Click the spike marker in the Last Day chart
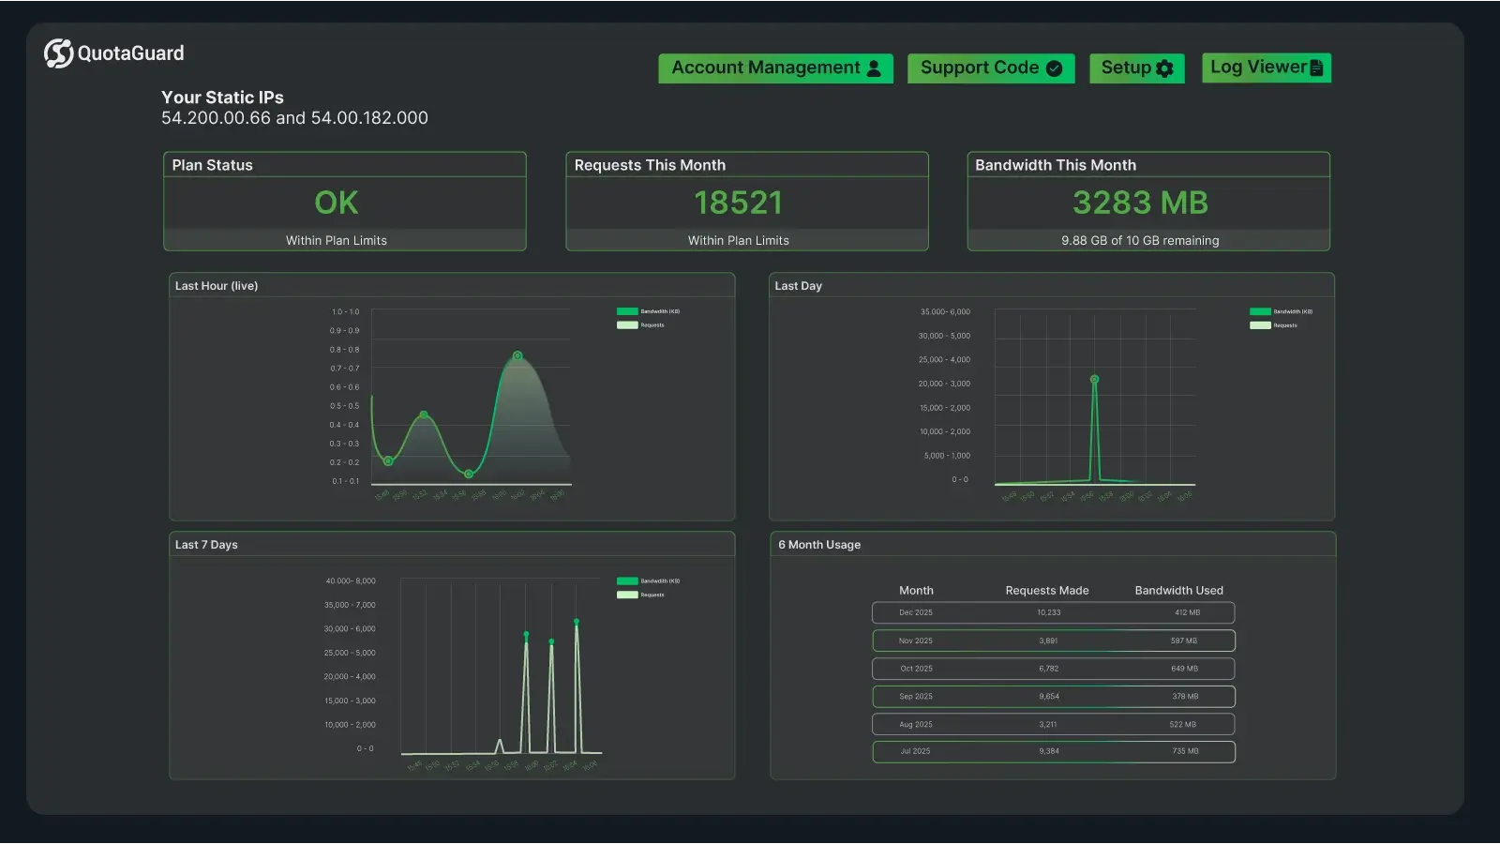Image resolution: width=1500 pixels, height=844 pixels. pos(1094,379)
